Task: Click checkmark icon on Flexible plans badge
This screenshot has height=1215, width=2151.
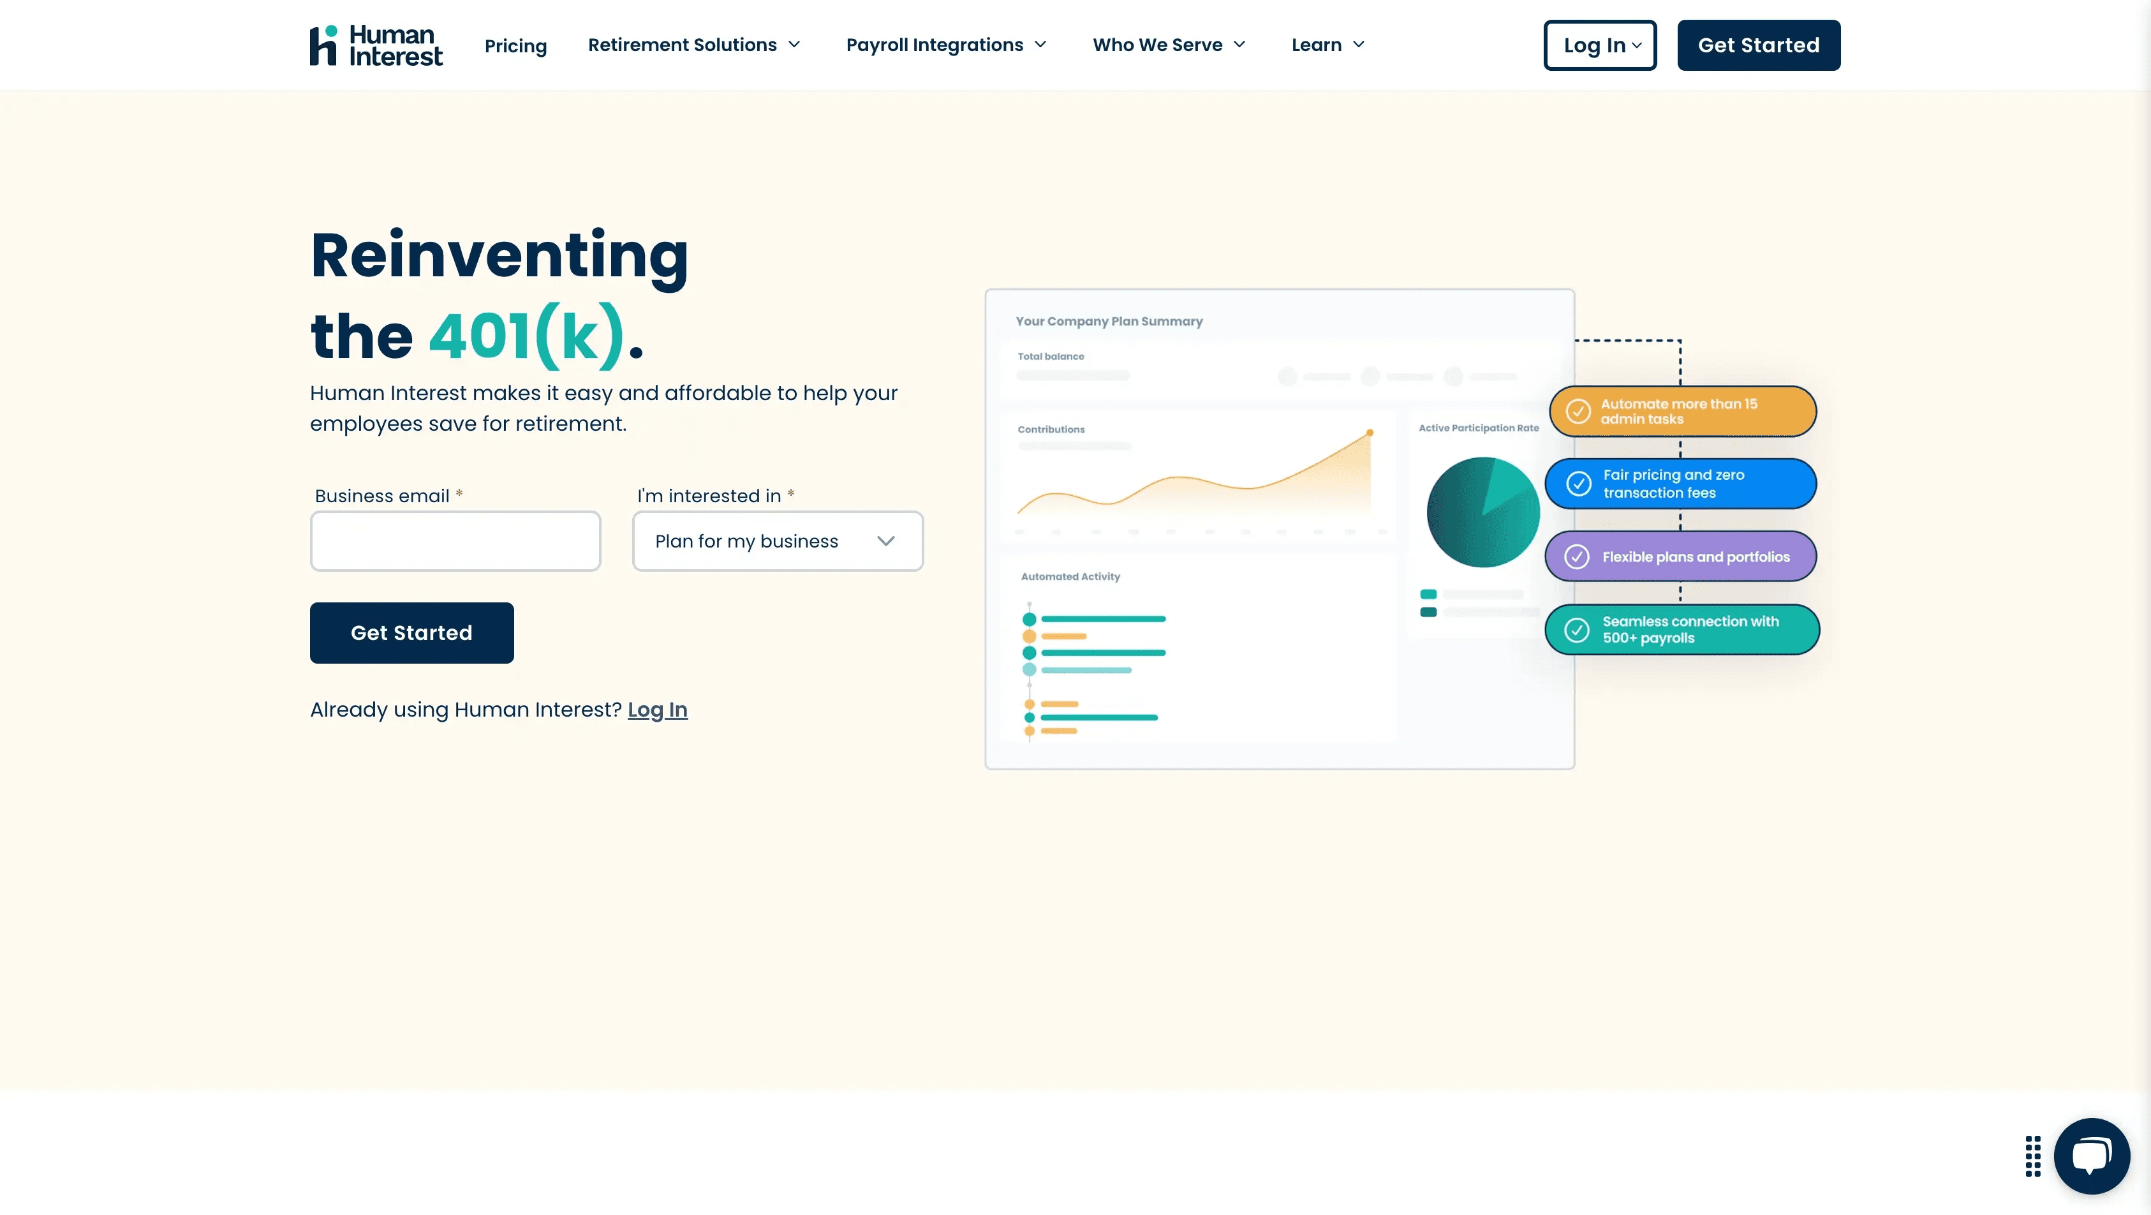Action: coord(1576,556)
